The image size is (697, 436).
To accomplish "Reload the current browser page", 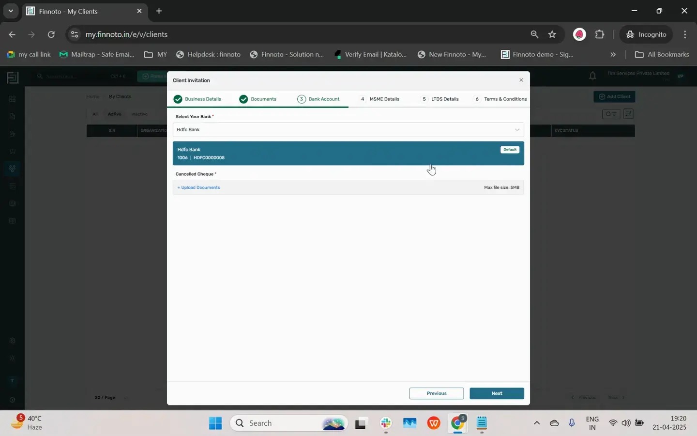I will tap(51, 34).
